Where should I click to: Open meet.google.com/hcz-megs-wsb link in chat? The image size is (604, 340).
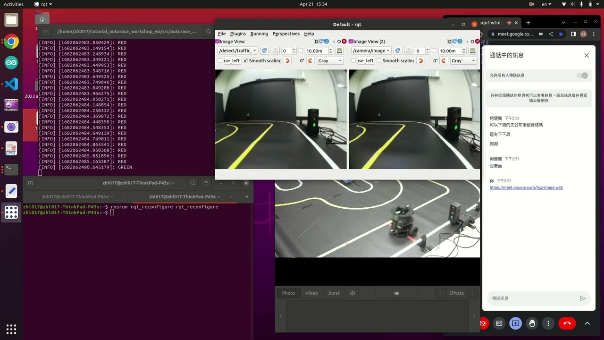tap(526, 187)
